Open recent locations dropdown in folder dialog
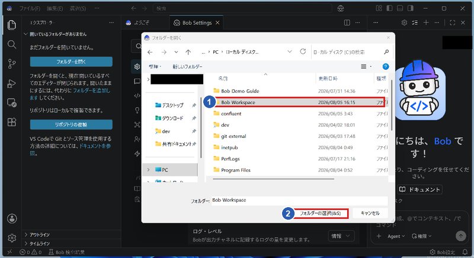This screenshot has height=258, width=474. (x=176, y=52)
